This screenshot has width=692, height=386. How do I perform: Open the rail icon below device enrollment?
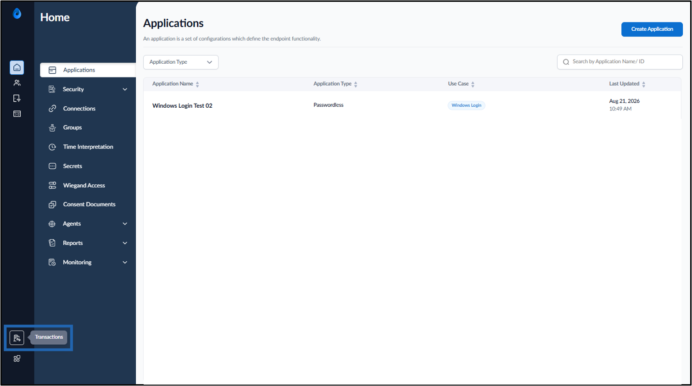[x=17, y=114]
